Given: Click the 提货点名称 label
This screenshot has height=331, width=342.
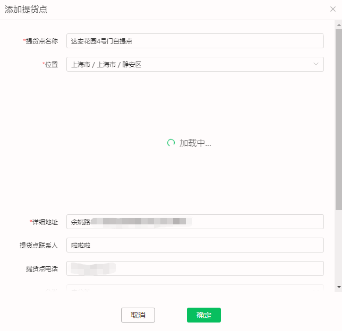Looking at the screenshot, I should (x=40, y=41).
